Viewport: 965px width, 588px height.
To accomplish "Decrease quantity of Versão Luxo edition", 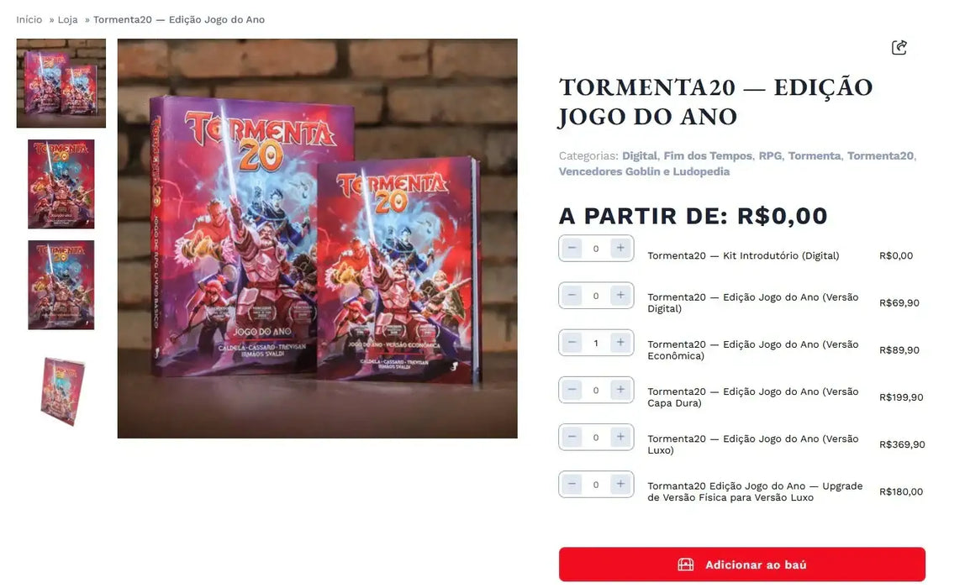I will [x=572, y=437].
